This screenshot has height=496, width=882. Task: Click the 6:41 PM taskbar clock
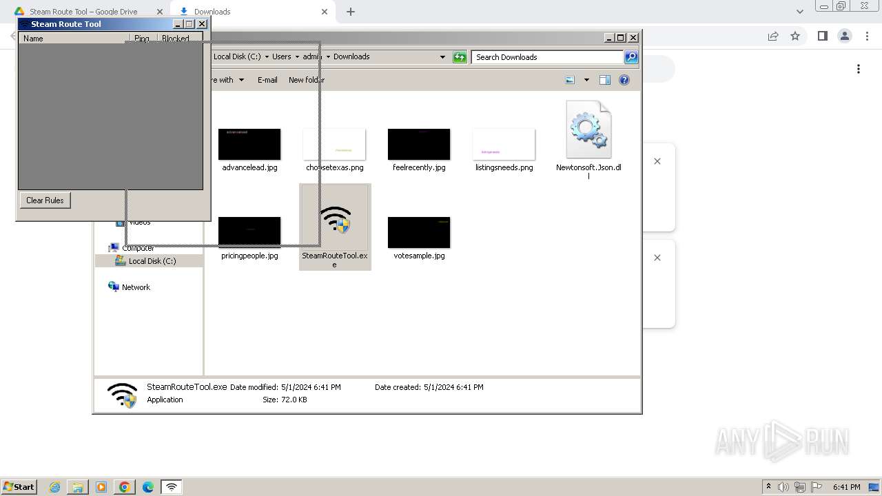click(847, 487)
